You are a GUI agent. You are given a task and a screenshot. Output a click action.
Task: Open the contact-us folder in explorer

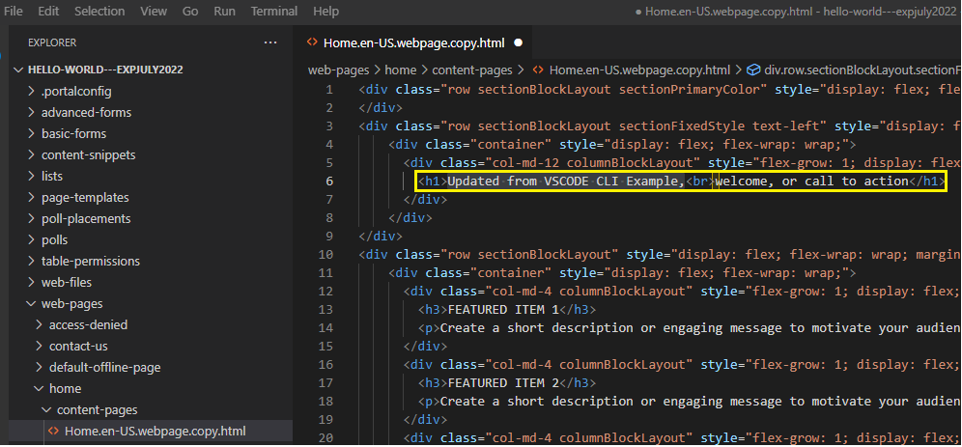tap(78, 346)
